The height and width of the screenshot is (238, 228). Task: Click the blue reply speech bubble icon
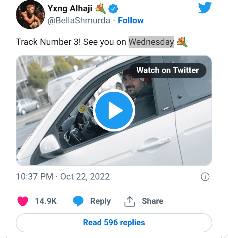click(78, 201)
